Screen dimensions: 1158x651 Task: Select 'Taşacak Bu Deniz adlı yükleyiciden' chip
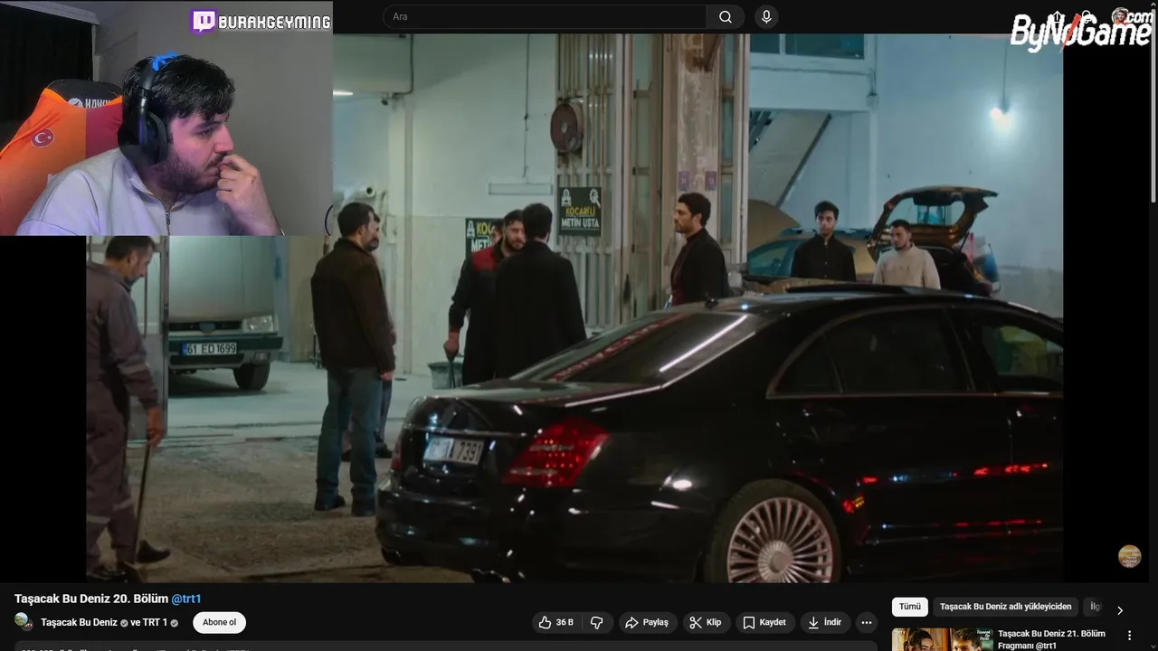pos(1005,607)
